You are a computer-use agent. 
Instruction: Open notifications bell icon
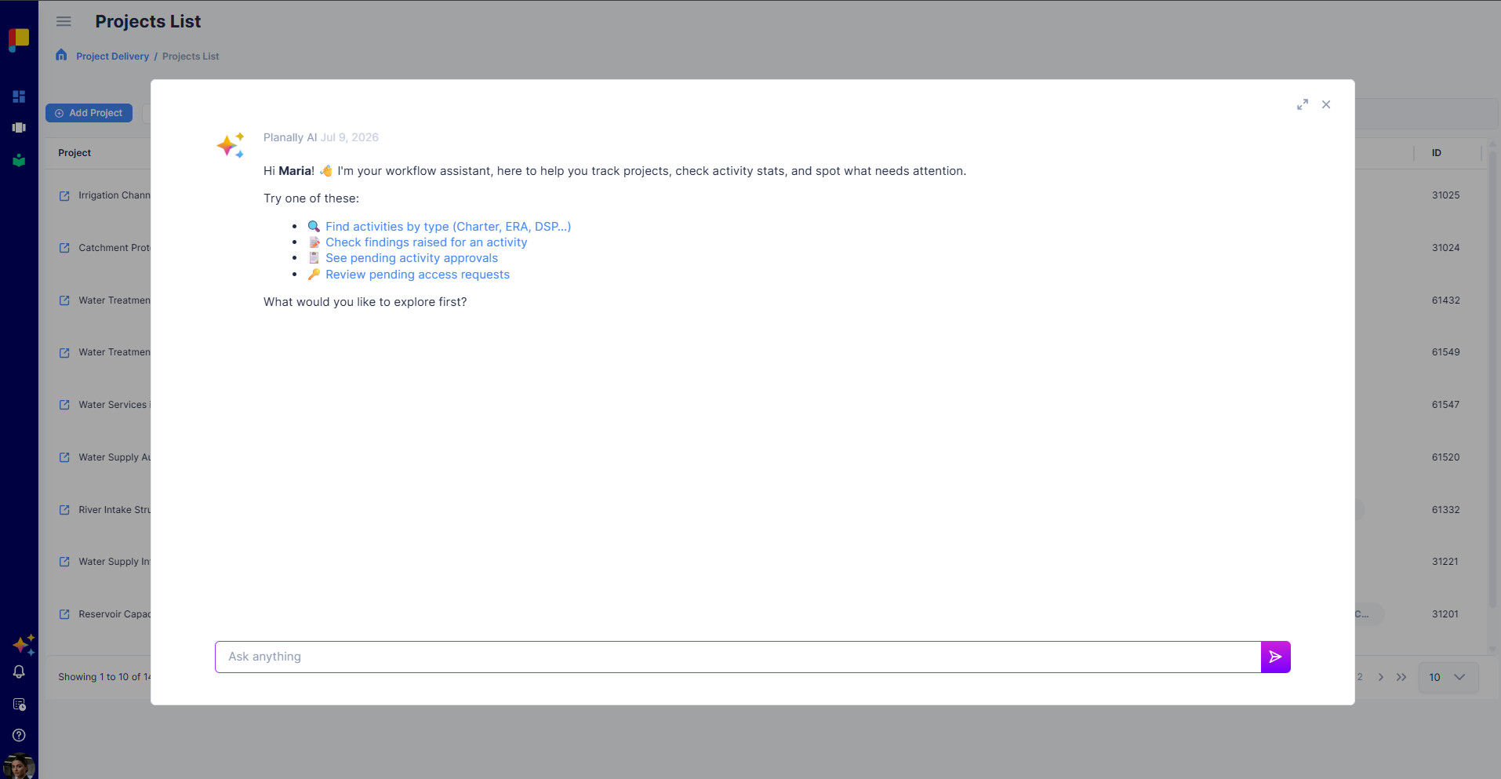(19, 672)
